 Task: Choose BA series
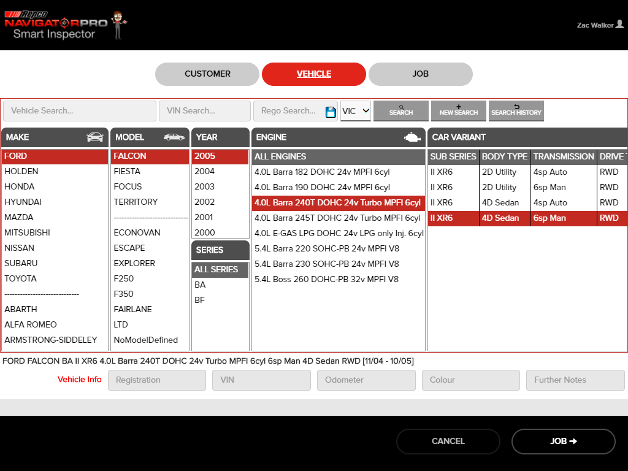(220, 285)
